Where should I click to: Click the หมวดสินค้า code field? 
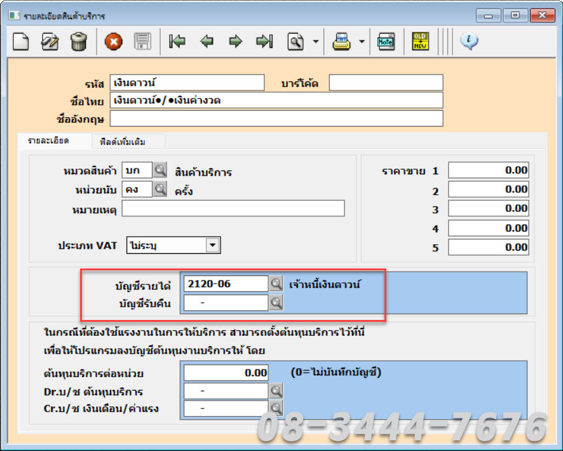tap(137, 170)
